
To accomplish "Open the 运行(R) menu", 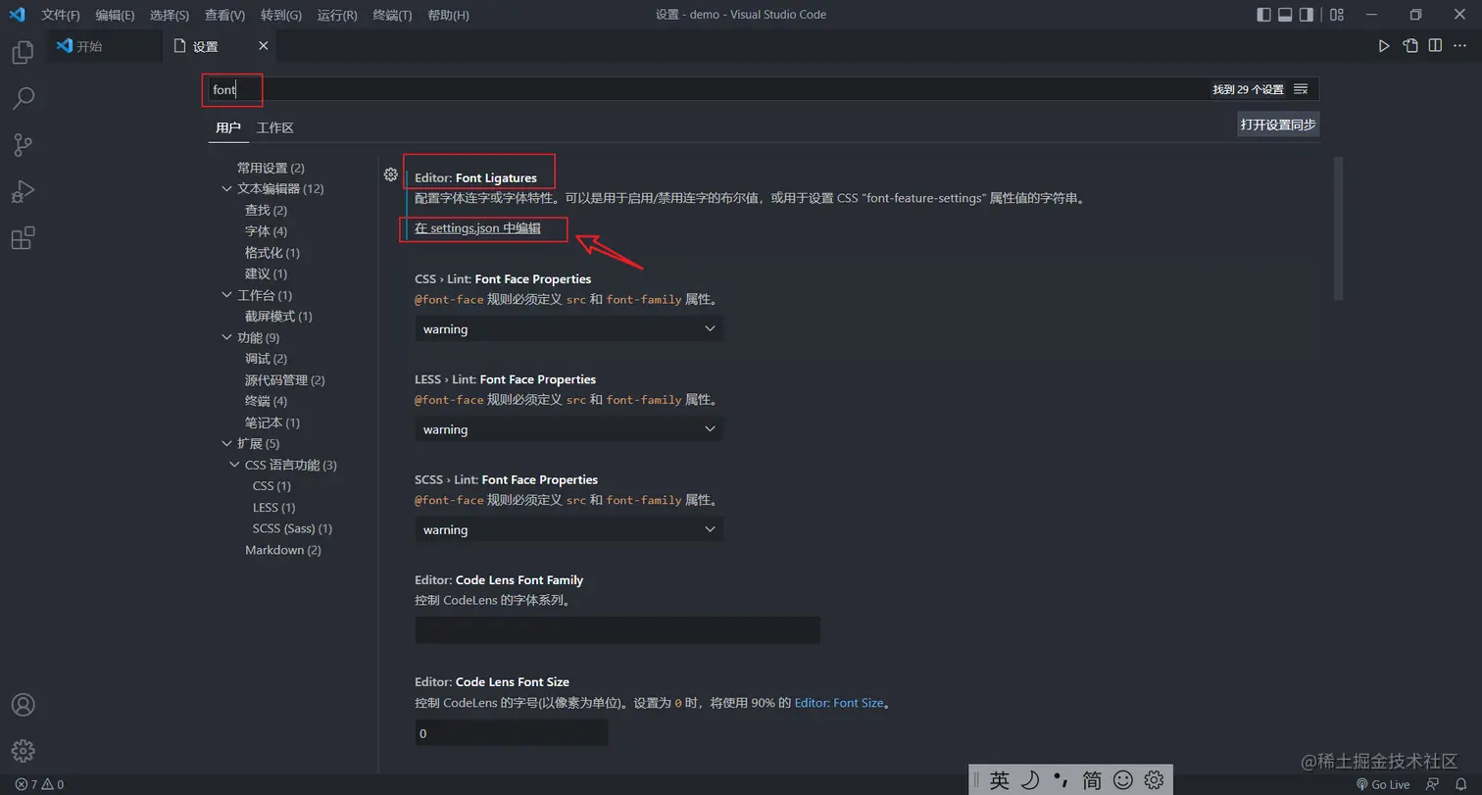I will (337, 15).
